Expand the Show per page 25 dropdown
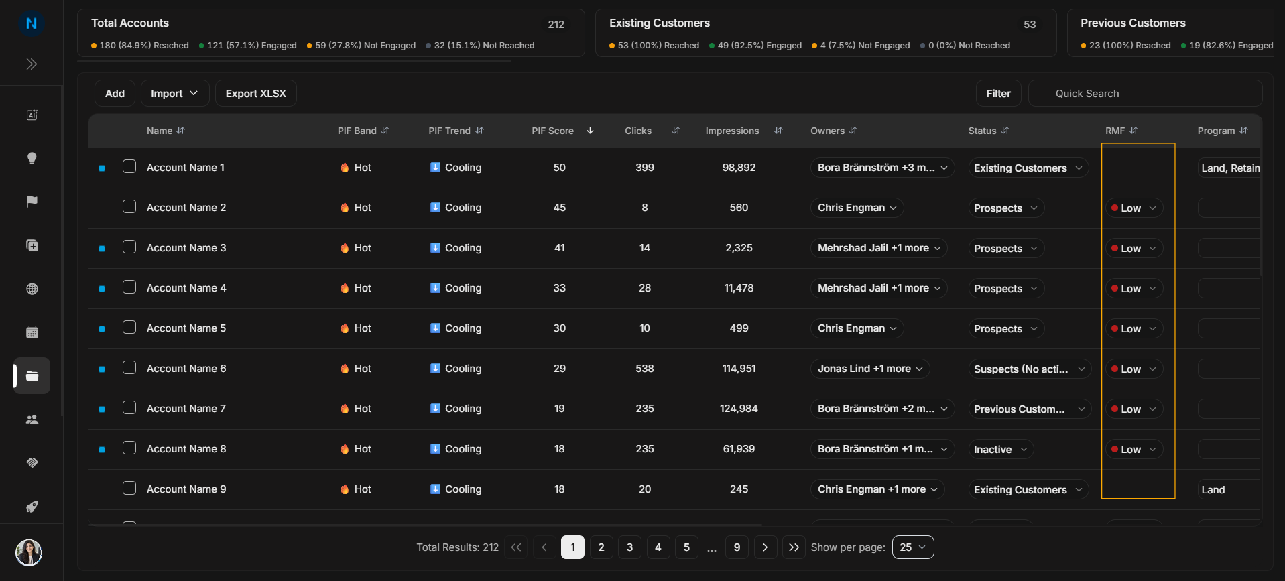This screenshot has width=1285, height=581. pyautogui.click(x=913, y=547)
